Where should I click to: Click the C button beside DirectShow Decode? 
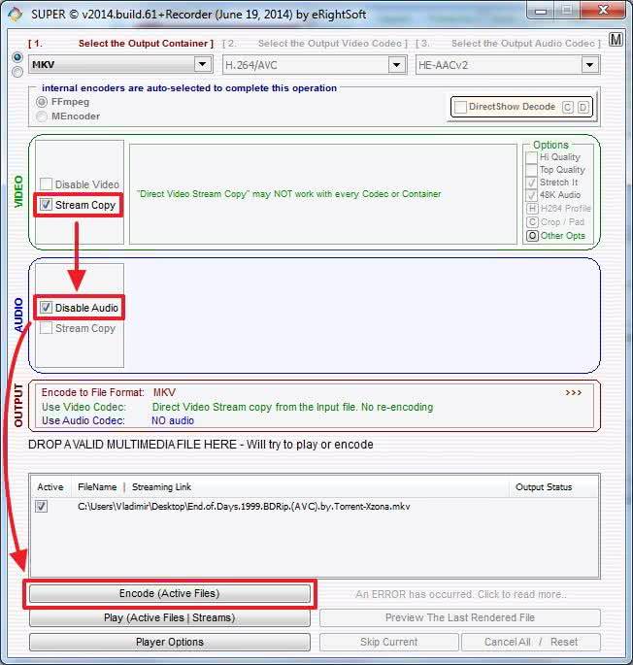(x=567, y=107)
